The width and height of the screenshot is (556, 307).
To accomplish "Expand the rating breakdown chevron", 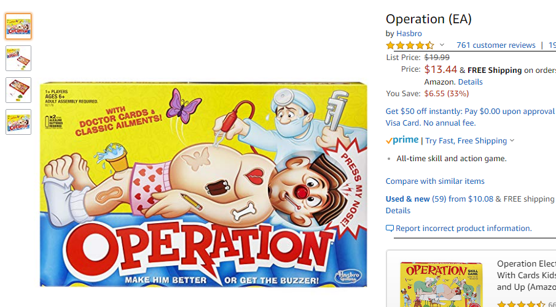I will (442, 45).
